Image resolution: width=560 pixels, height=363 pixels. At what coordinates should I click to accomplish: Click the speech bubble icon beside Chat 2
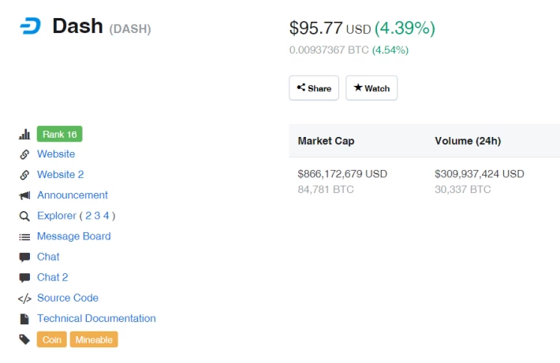point(24,278)
